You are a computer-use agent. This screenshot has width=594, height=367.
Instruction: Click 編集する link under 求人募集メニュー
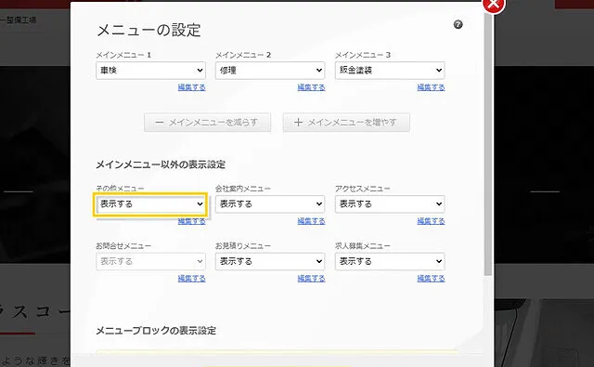point(431,279)
